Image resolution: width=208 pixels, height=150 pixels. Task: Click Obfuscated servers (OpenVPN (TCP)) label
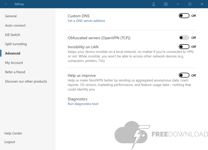[99, 38]
